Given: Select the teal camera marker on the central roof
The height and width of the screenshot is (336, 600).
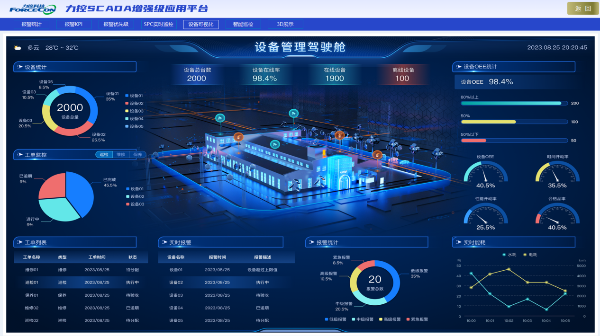Looking at the screenshot, I should [x=275, y=144].
